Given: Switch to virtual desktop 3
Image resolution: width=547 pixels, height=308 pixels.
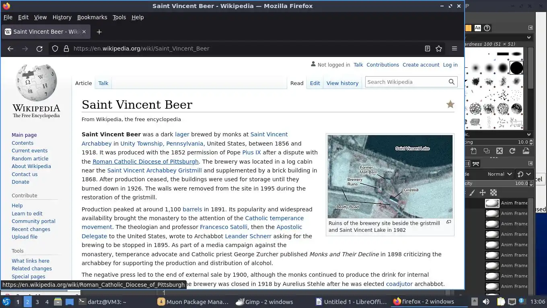Looking at the screenshot, I should [x=37, y=302].
